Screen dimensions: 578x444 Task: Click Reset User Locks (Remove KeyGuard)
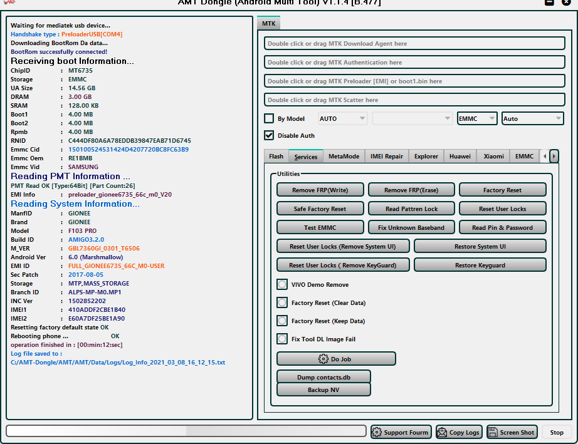tap(343, 265)
